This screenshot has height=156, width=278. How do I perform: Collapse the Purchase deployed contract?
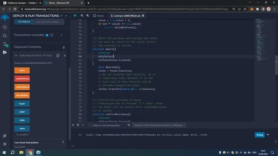(x=16, y=55)
